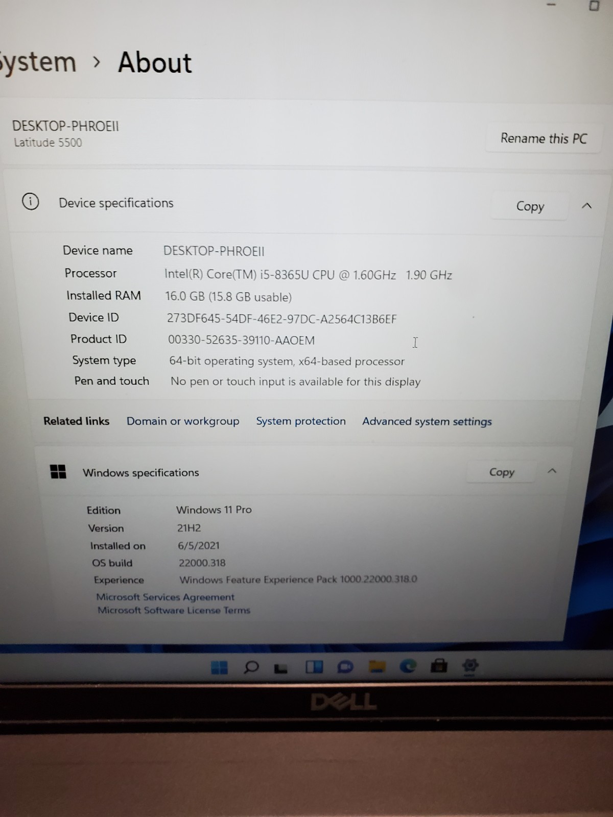The image size is (613, 817).
Task: Go back to System breadcrumb
Action: pos(38,63)
